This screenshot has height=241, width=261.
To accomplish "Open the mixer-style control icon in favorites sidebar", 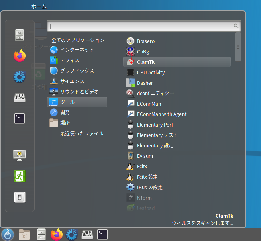I will click(20, 98).
